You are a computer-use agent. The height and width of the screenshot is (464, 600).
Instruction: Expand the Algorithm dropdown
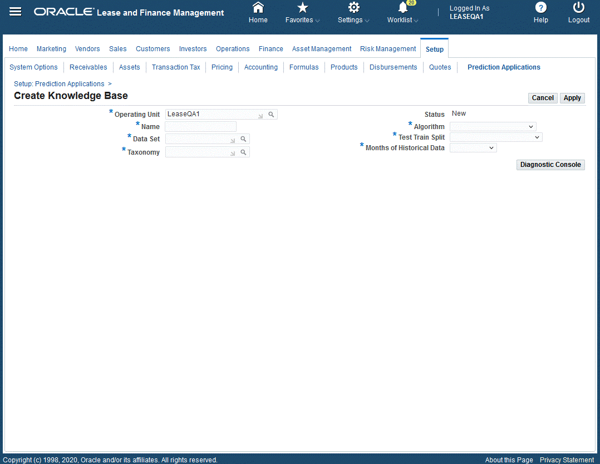493,127
